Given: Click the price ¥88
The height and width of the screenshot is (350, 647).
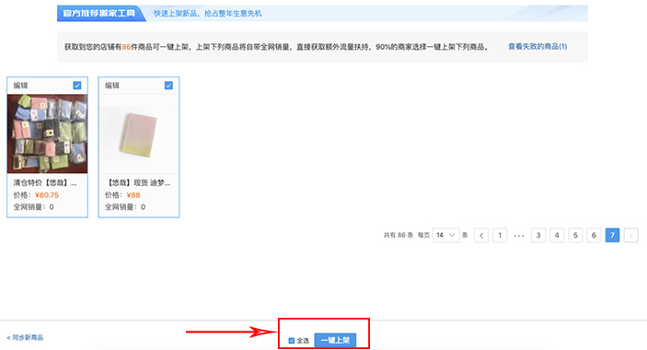Looking at the screenshot, I should coord(133,195).
